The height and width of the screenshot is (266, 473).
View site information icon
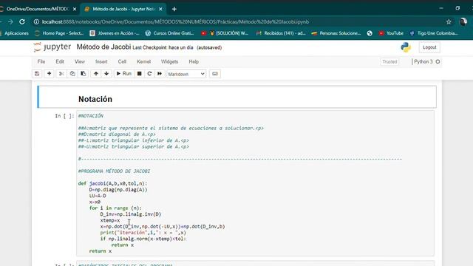[36, 21]
